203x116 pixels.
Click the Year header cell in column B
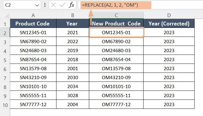tap(73, 23)
